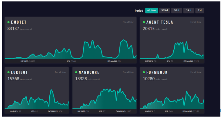This screenshot has width=221, height=117.
Task: Click LOKIBOT DOMAINS: 1061 value
Action: [x=56, y=111]
